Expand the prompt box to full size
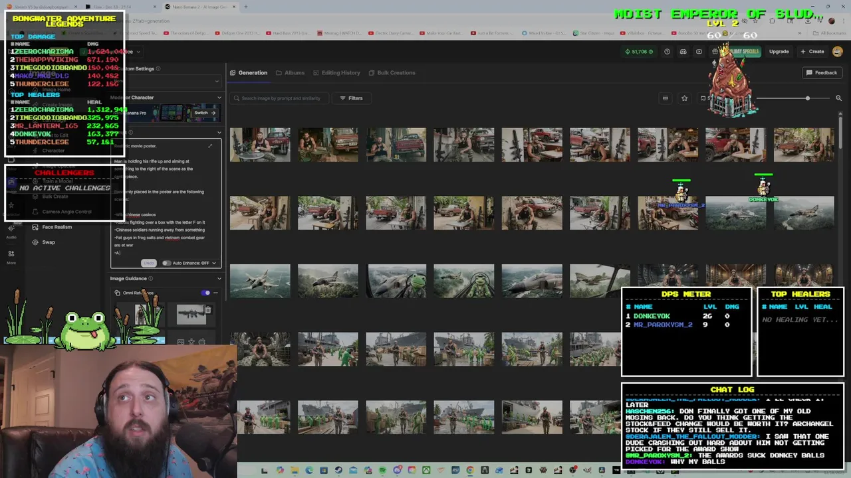This screenshot has height=478, width=851. 210,146
